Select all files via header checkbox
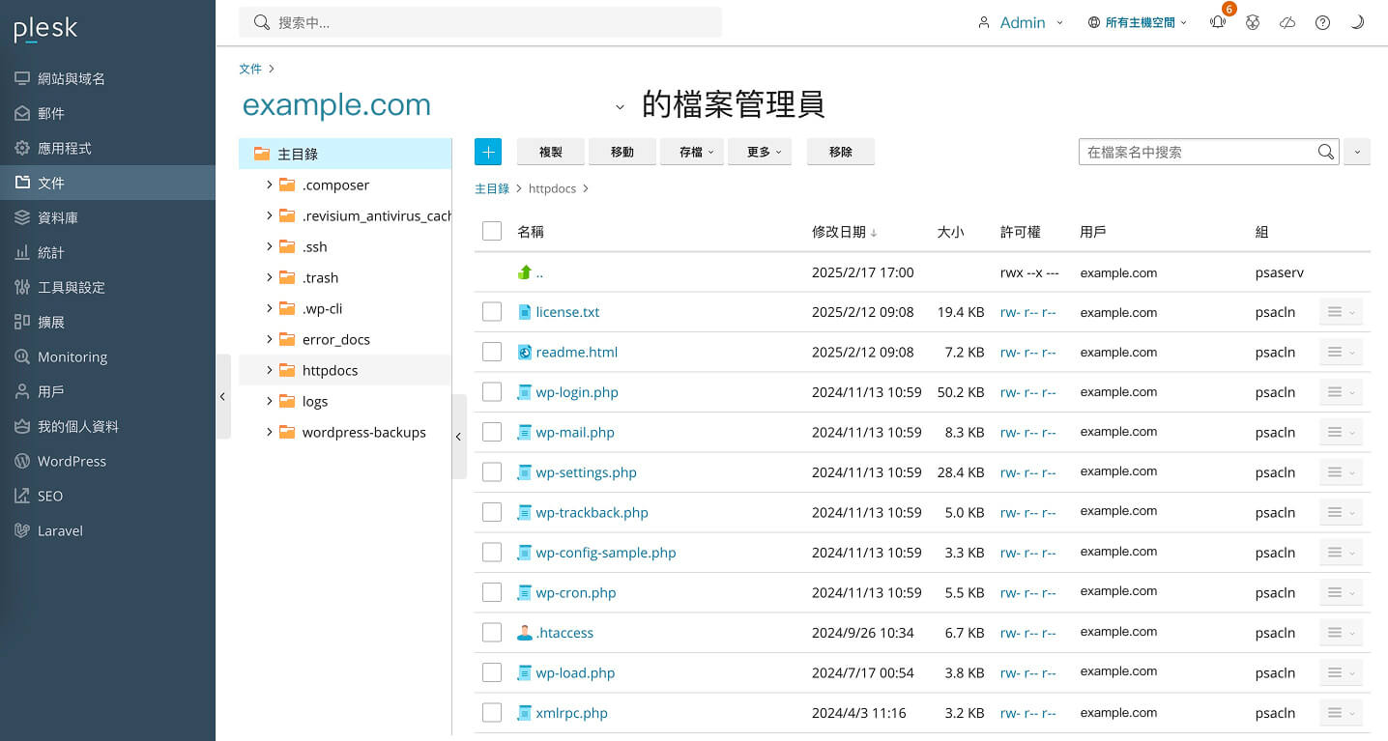Viewport: 1388px width, 741px height. (x=492, y=231)
